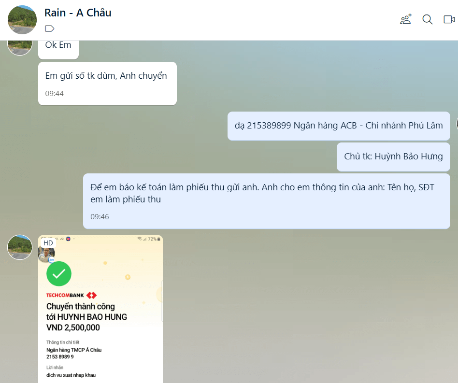Click the green success checkmark in image
Image resolution: width=458 pixels, height=383 pixels.
(59, 274)
